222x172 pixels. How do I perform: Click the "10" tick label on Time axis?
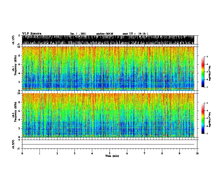point(197,153)
